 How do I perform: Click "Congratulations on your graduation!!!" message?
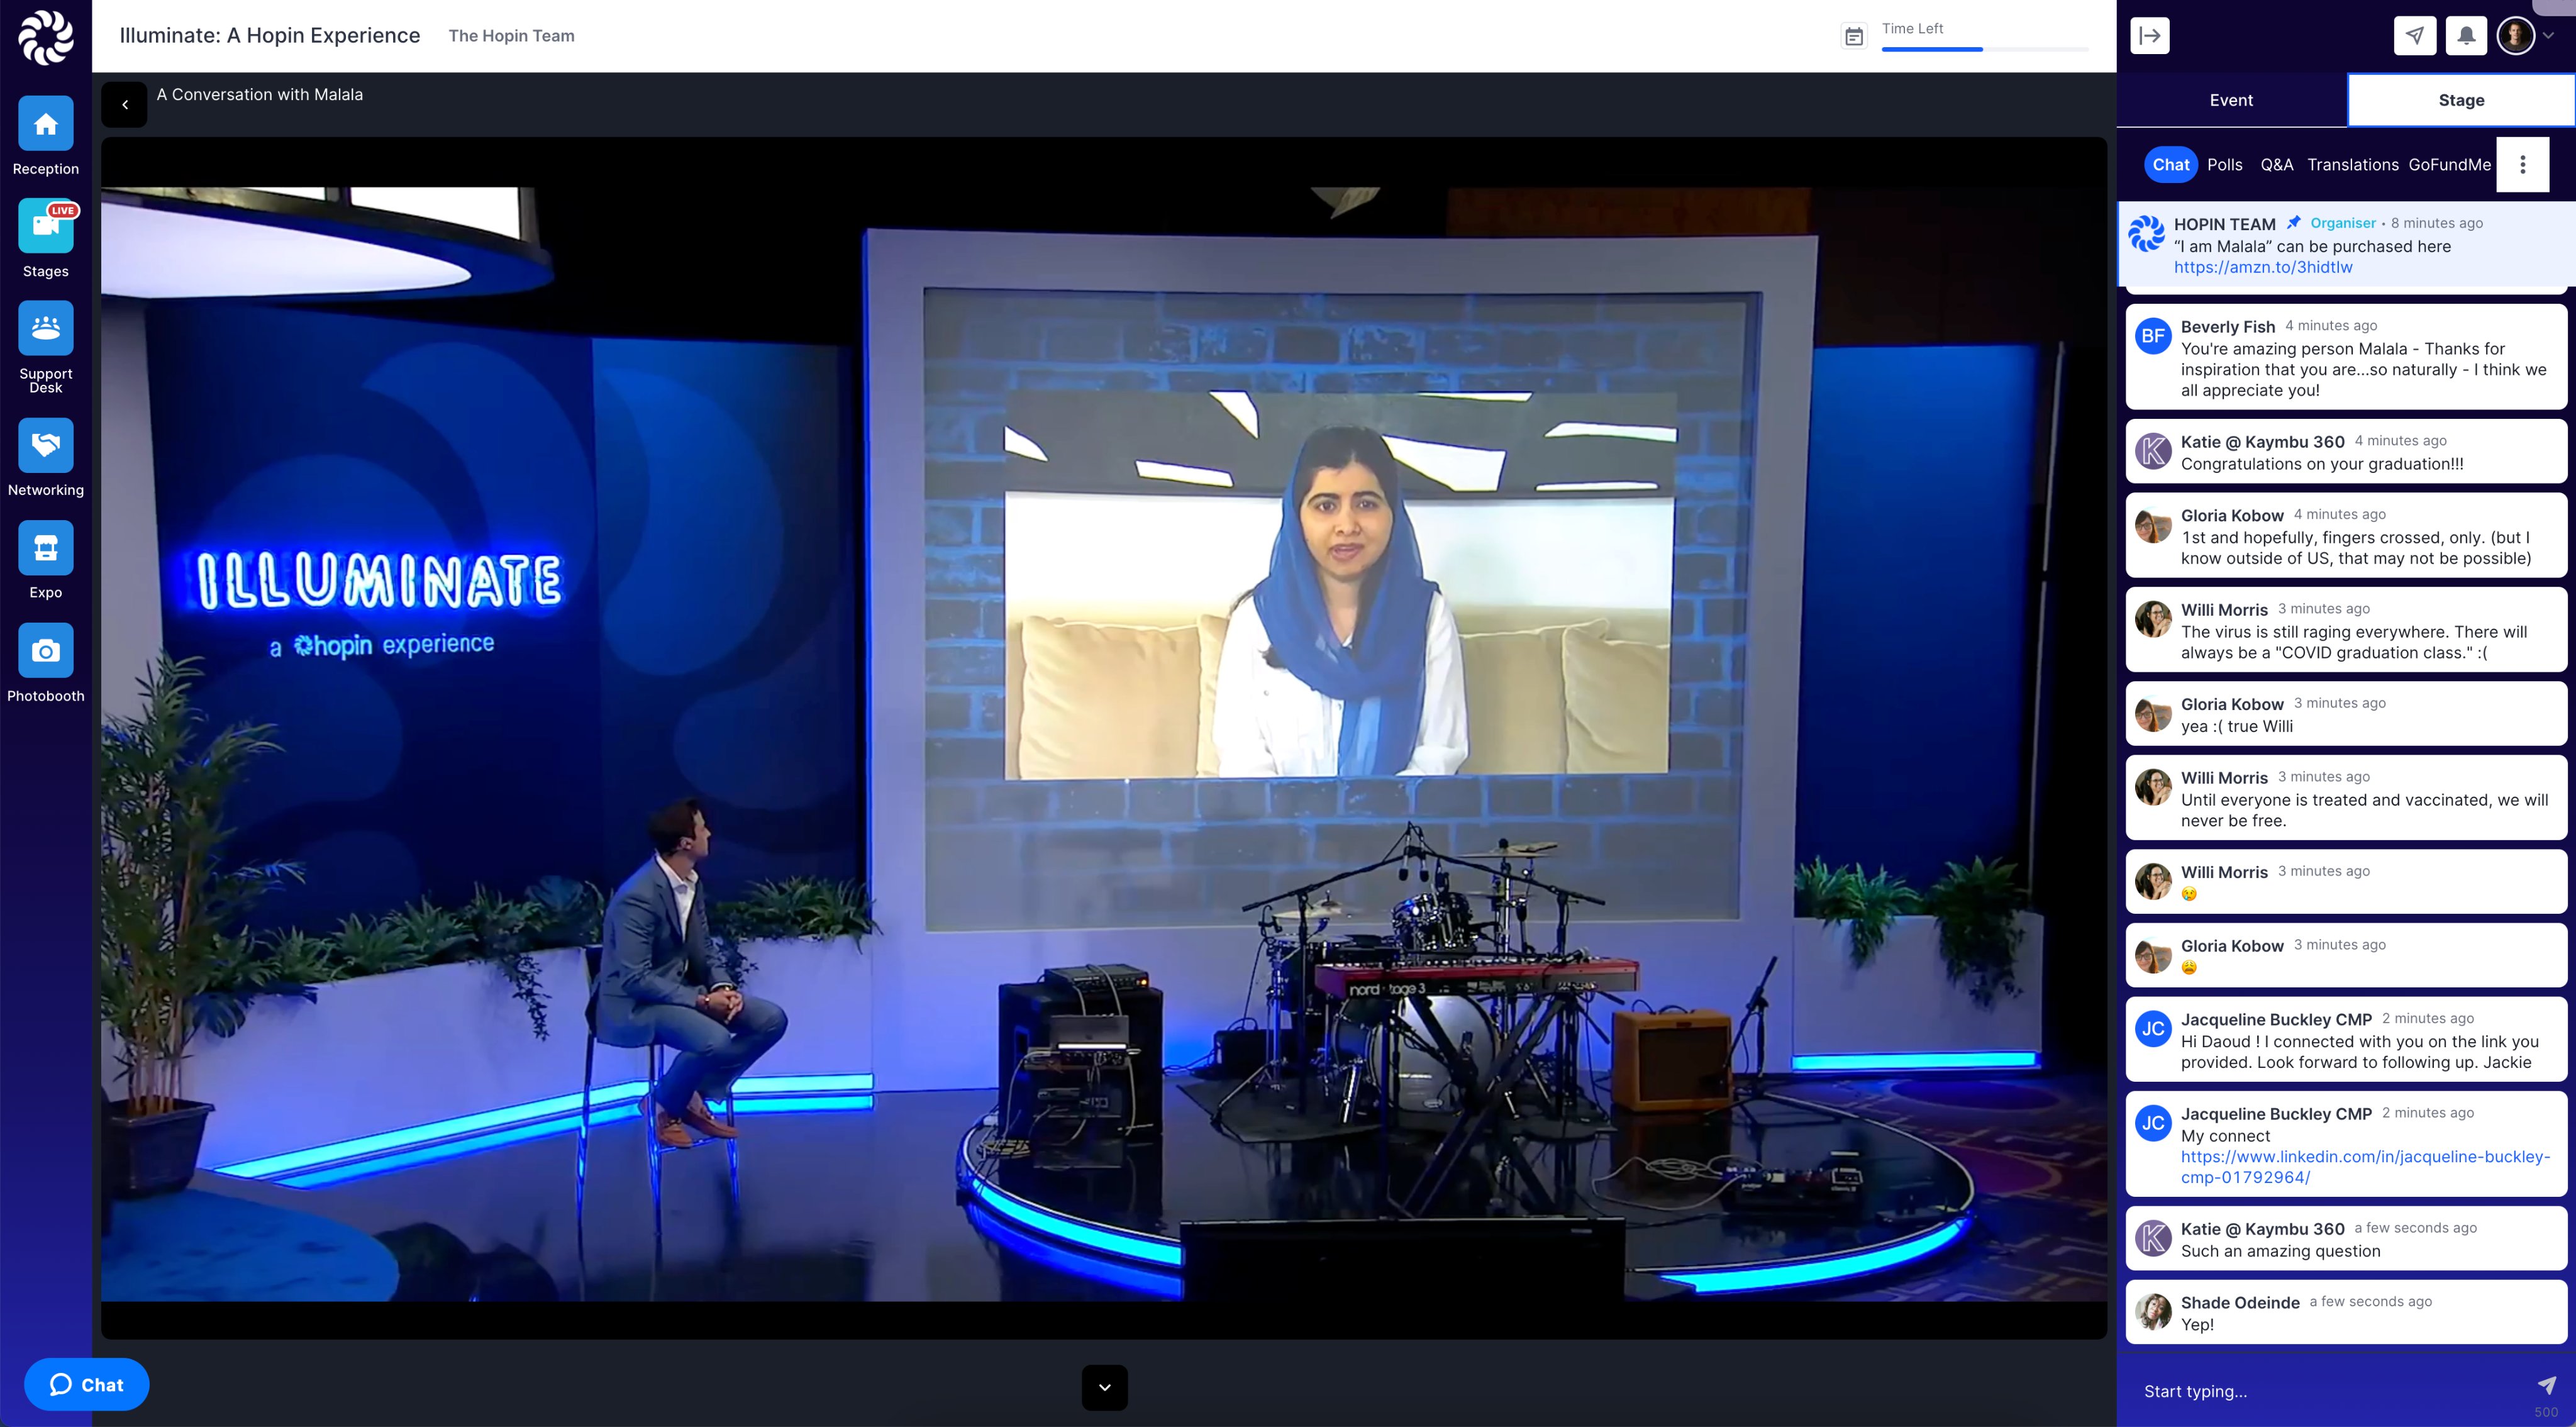coord(2322,464)
